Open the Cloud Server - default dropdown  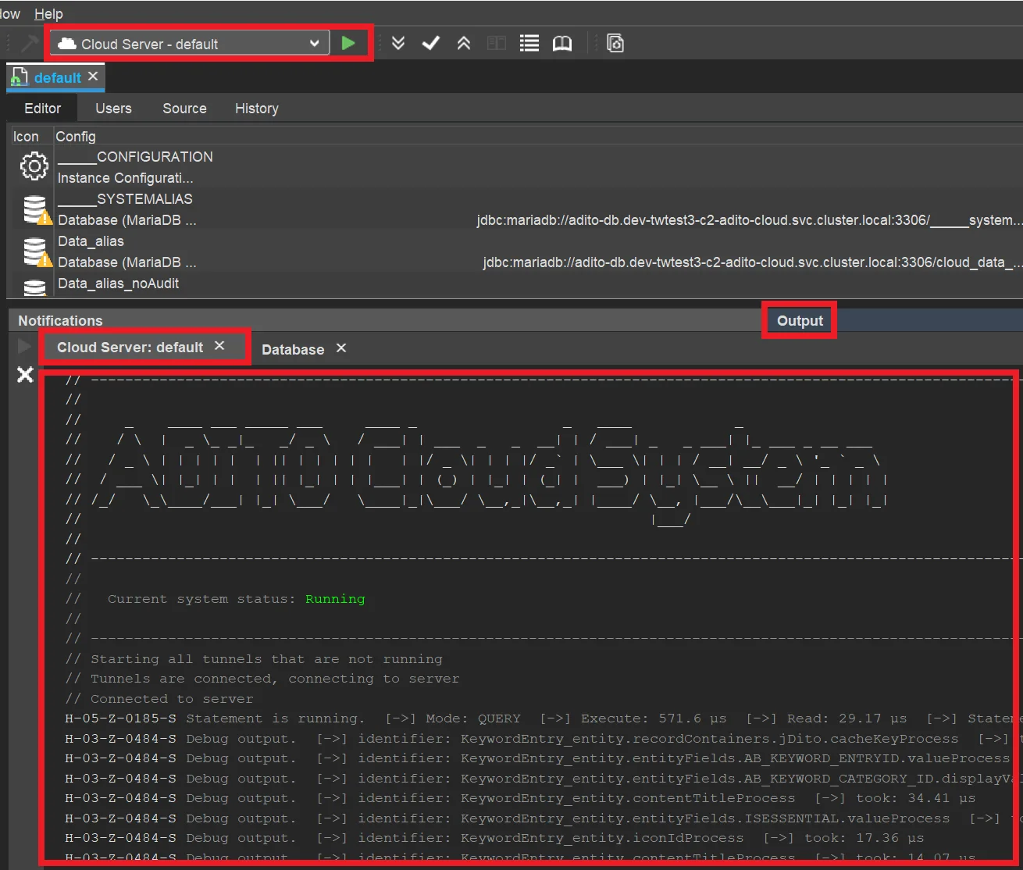(x=189, y=44)
